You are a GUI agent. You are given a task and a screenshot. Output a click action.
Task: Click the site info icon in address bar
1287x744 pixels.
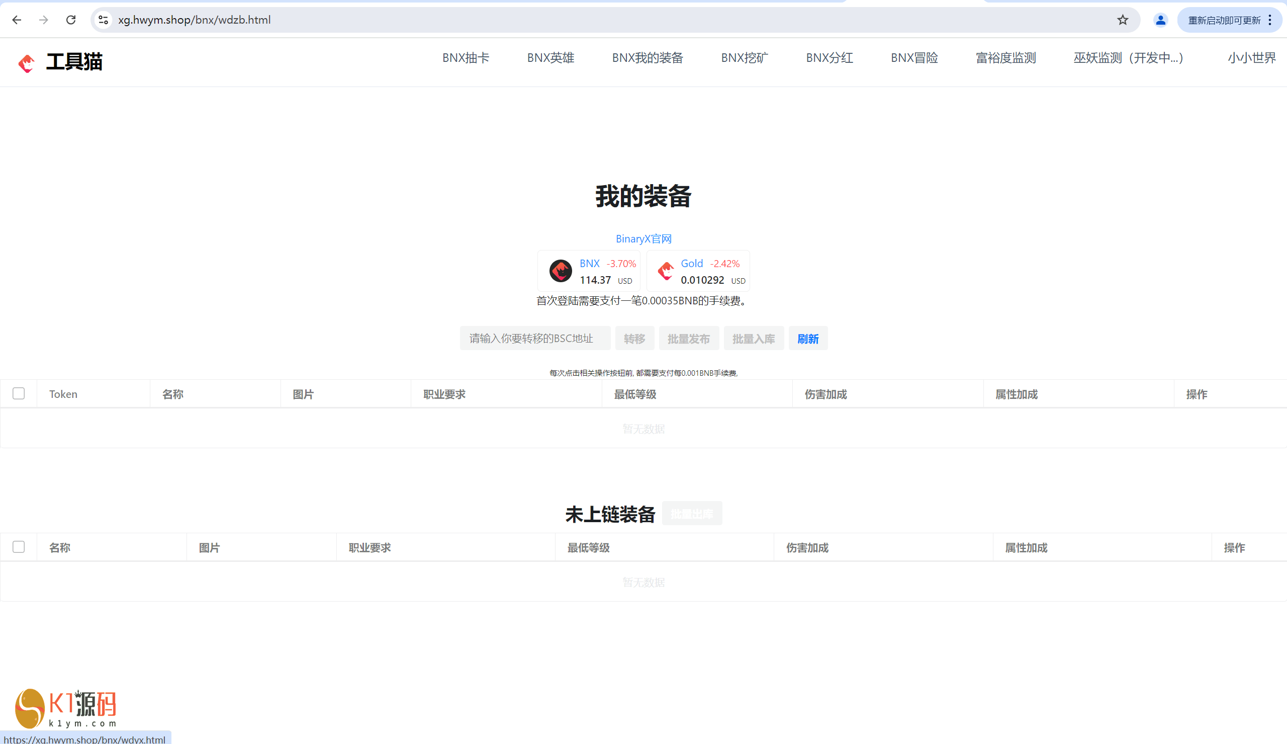(x=103, y=20)
